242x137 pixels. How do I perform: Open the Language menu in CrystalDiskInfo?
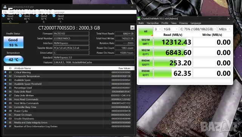tap(59, 12)
